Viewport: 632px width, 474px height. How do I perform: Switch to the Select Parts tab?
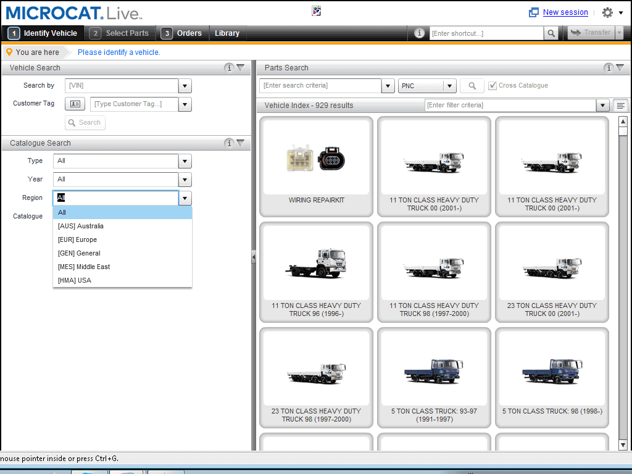click(x=119, y=33)
